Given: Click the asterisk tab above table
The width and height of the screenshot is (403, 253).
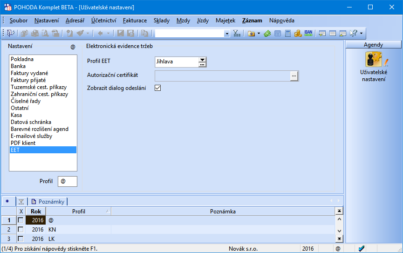Looking at the screenshot, I should [7, 201].
